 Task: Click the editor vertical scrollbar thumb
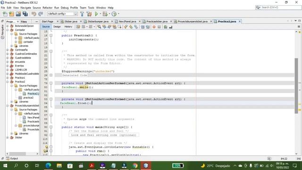tap(296, 86)
